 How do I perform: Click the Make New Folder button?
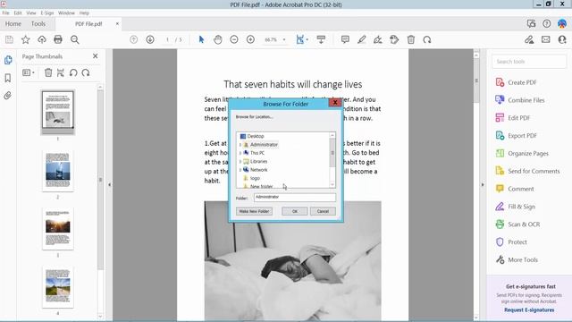point(254,211)
